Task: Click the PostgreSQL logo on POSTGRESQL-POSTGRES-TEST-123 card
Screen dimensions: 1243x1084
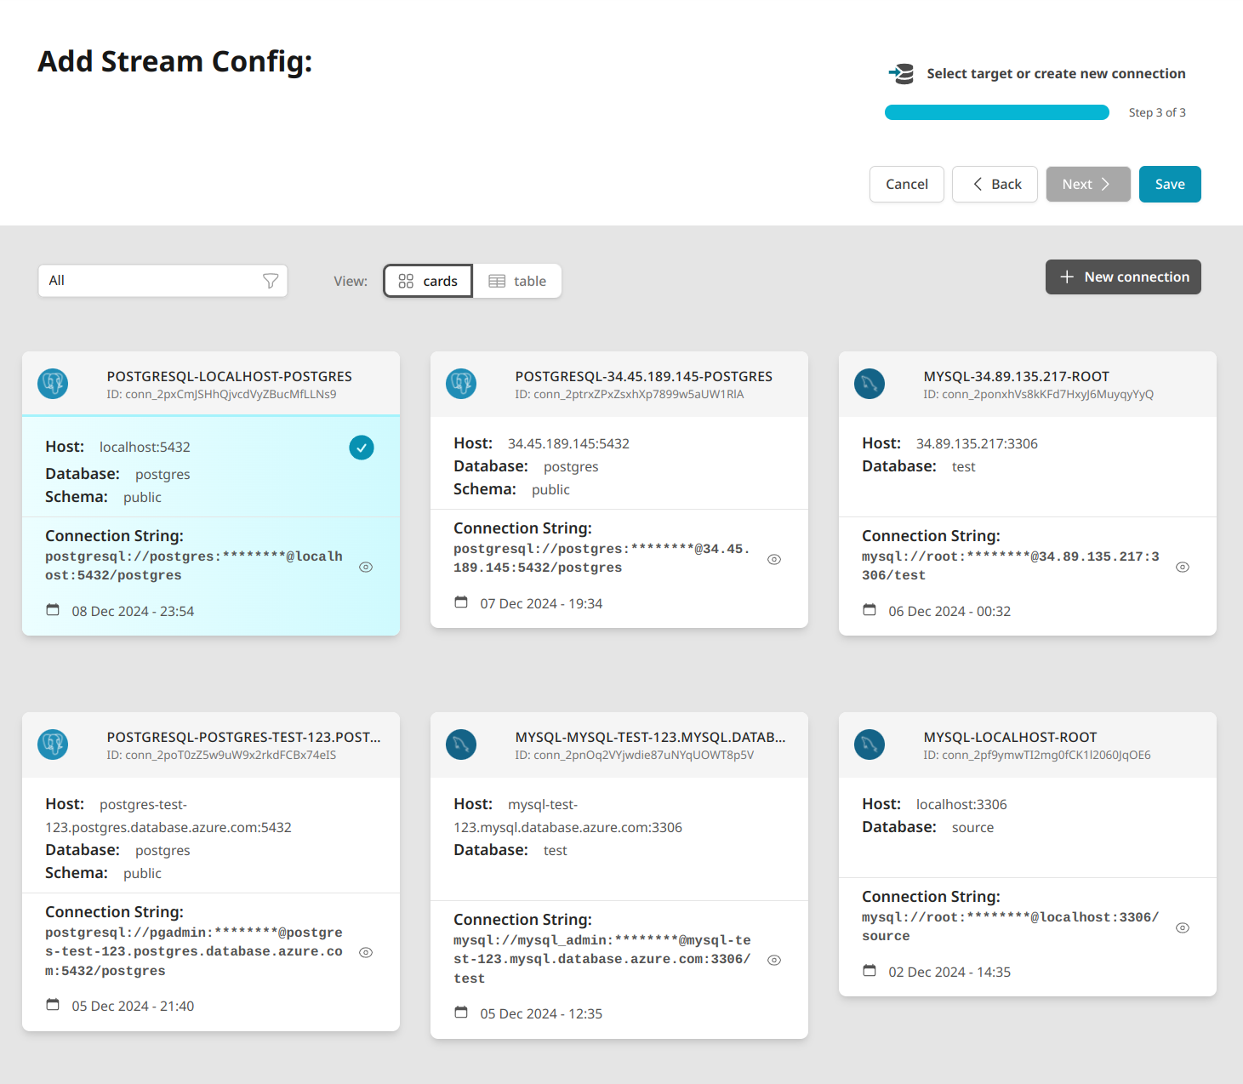Action: pos(53,745)
